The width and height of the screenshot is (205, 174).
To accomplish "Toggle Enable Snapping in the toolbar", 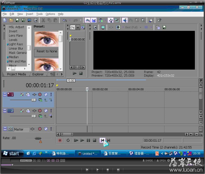I will click(88, 20).
